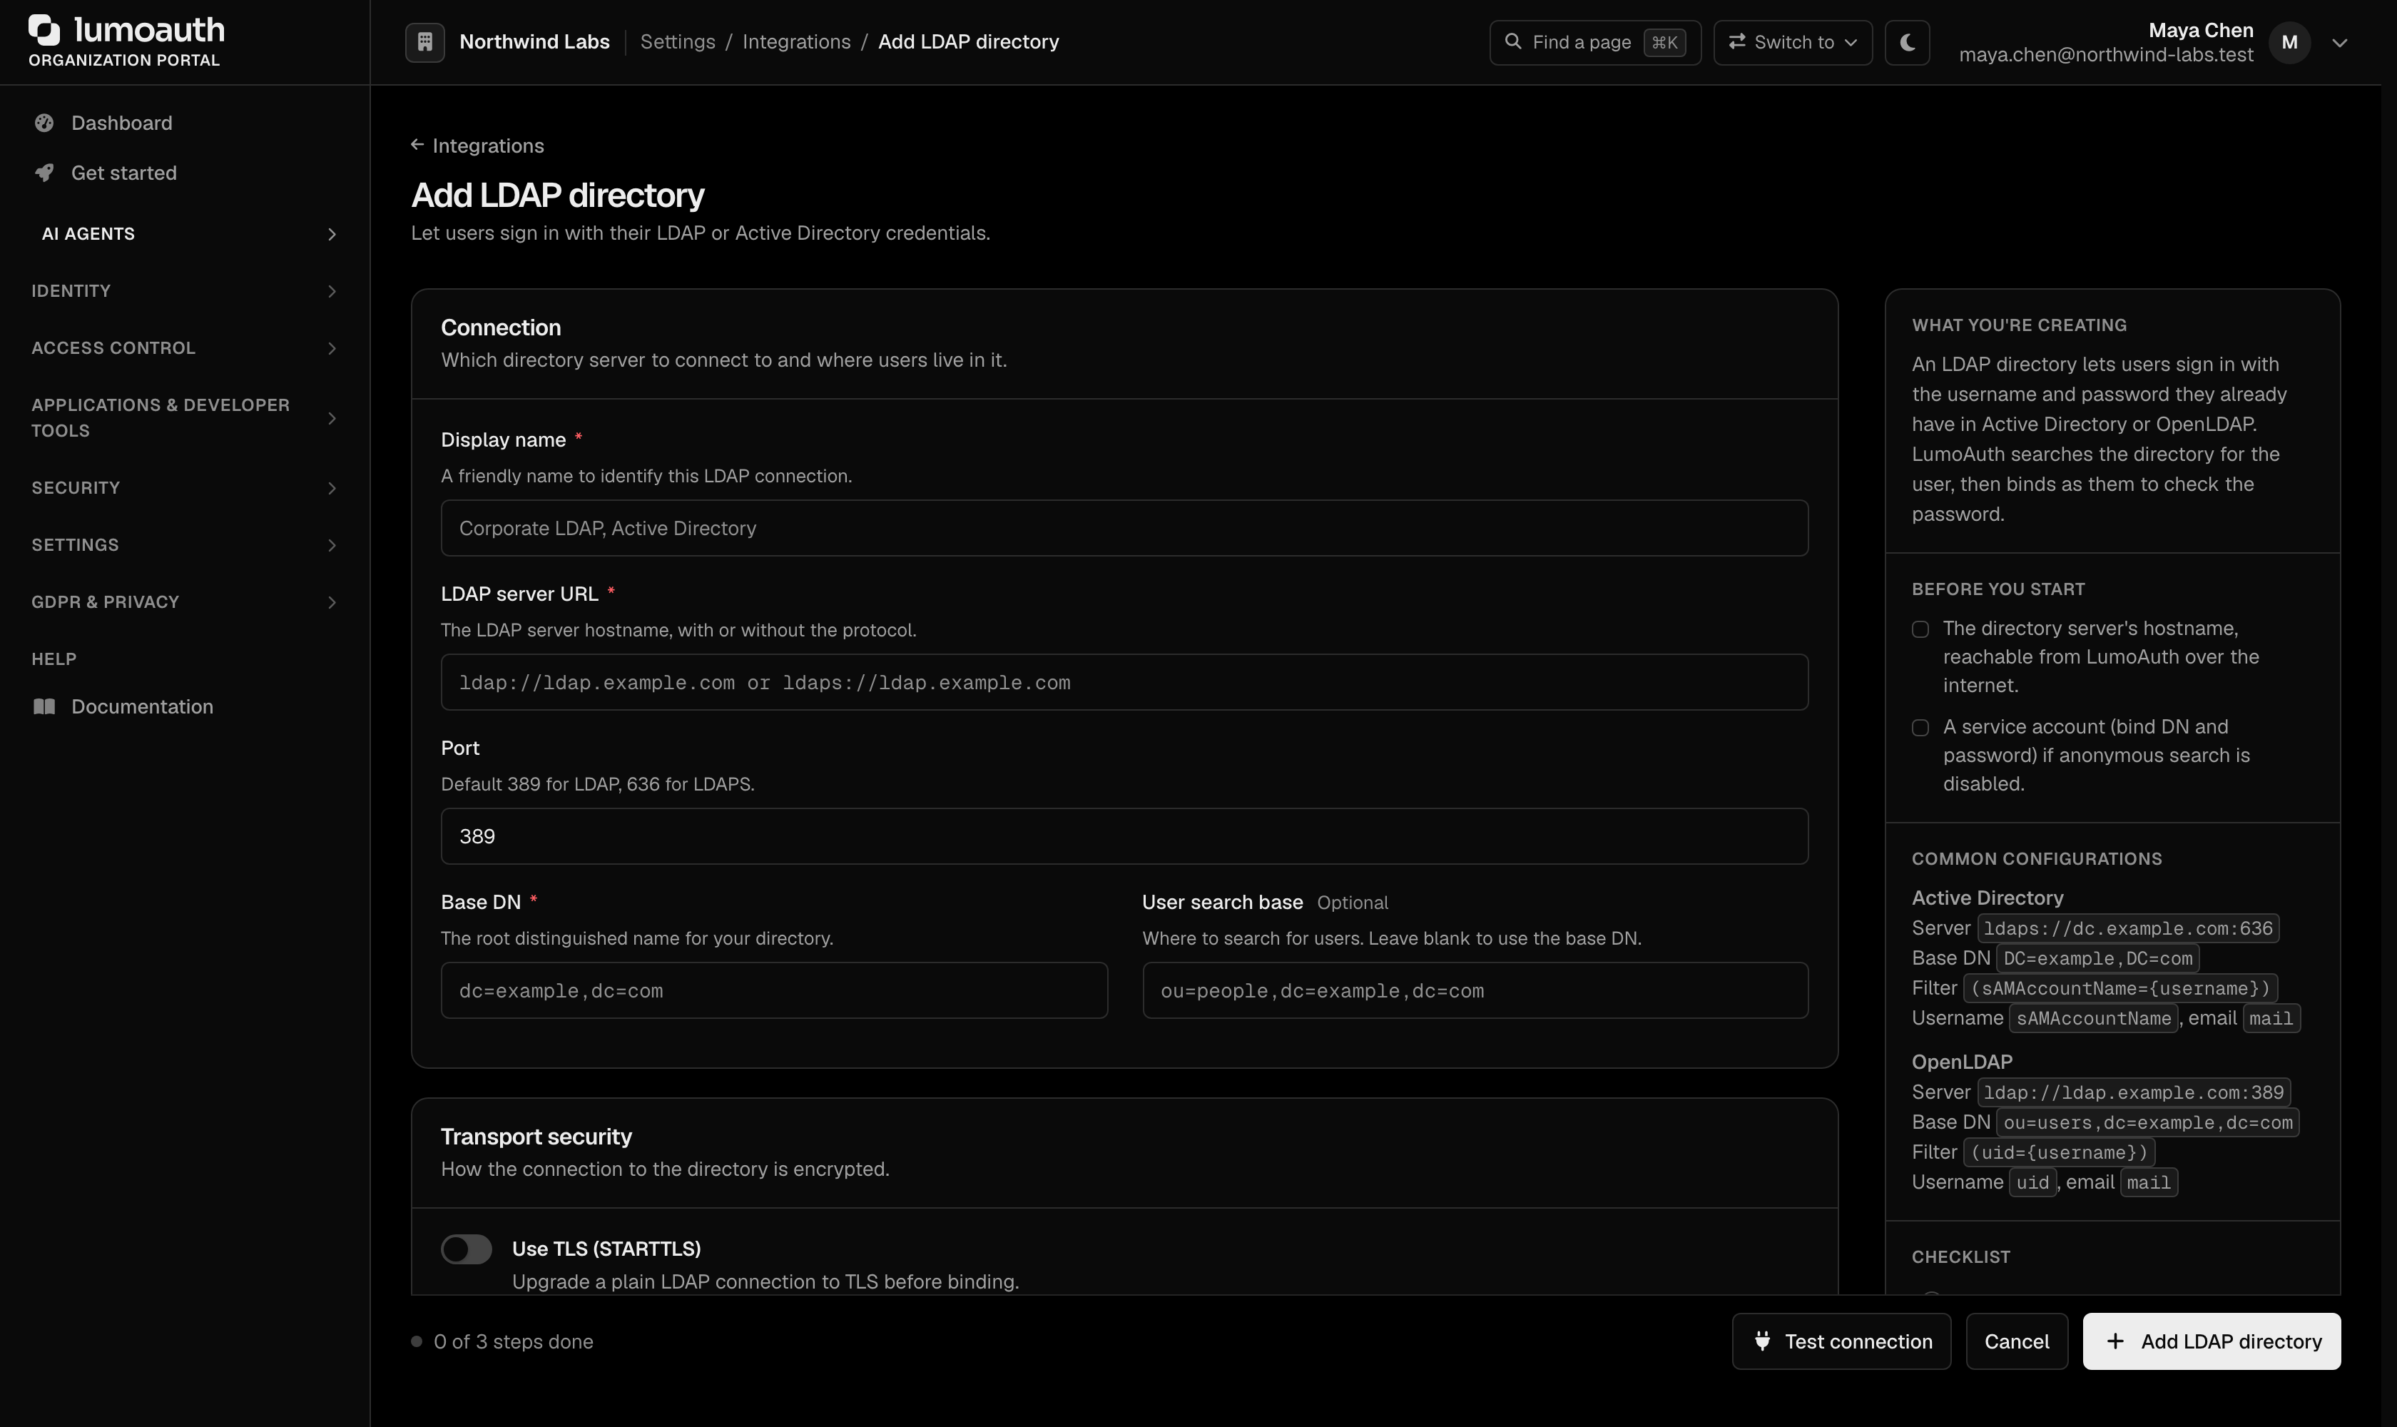Click the Get started rocket icon
2397x1427 pixels.
click(44, 173)
